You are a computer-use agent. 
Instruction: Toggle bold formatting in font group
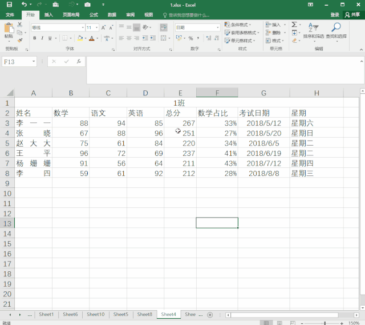pos(34,38)
